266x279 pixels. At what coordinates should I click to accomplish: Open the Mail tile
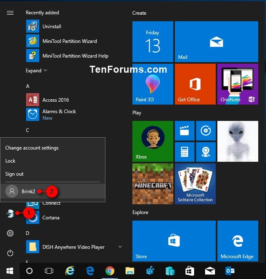[x=217, y=41]
